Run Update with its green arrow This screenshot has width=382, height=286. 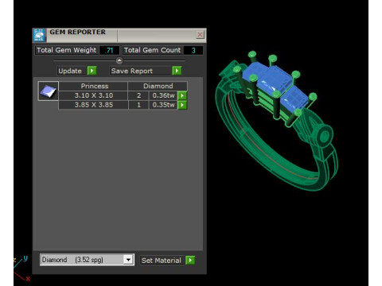92,71
